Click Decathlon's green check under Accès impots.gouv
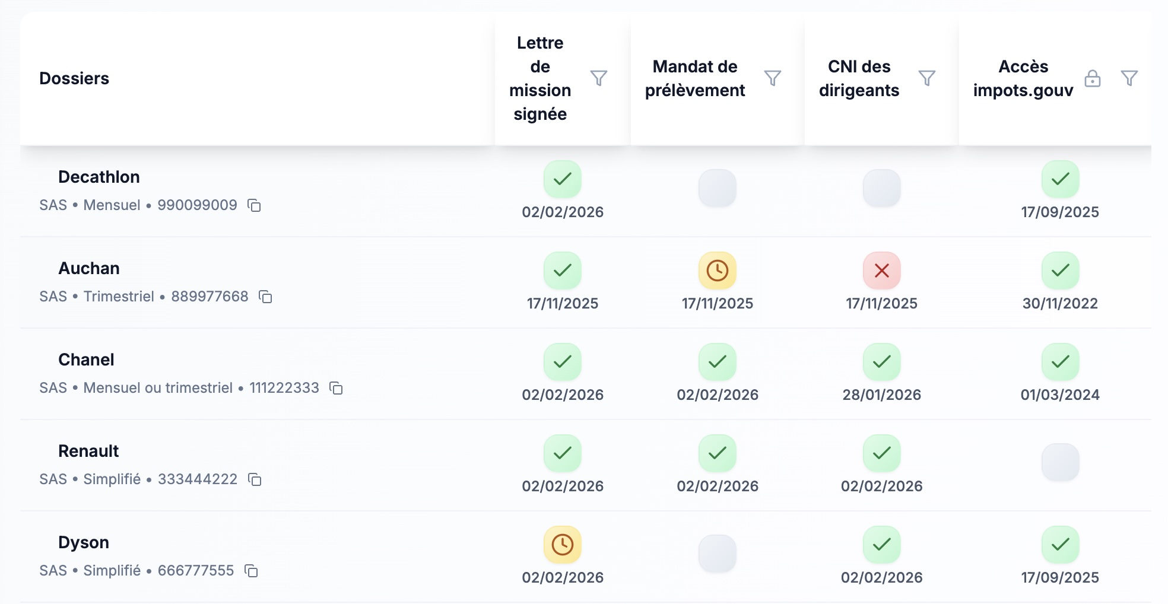Viewport: 1168px width, 604px height. pos(1060,179)
